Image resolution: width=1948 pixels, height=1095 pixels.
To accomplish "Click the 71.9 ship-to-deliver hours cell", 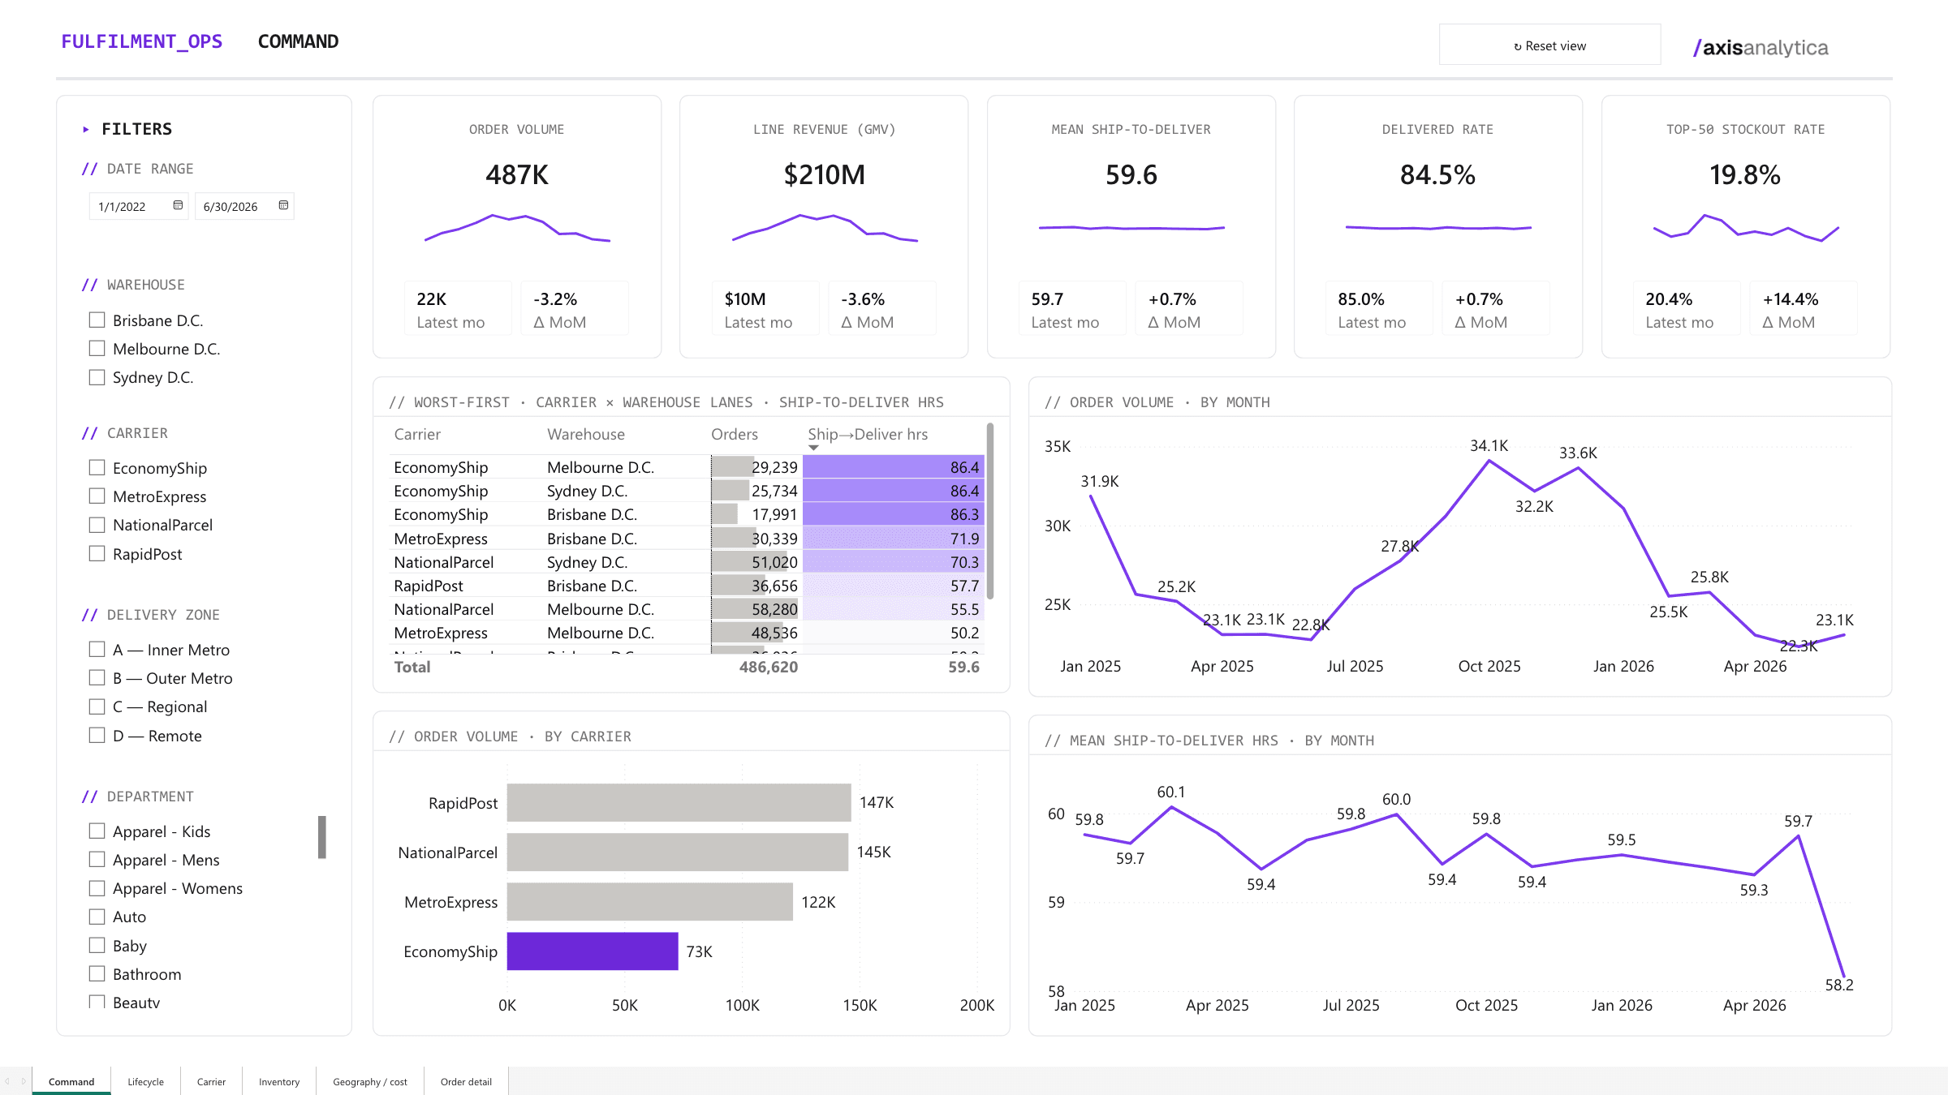I will point(894,539).
